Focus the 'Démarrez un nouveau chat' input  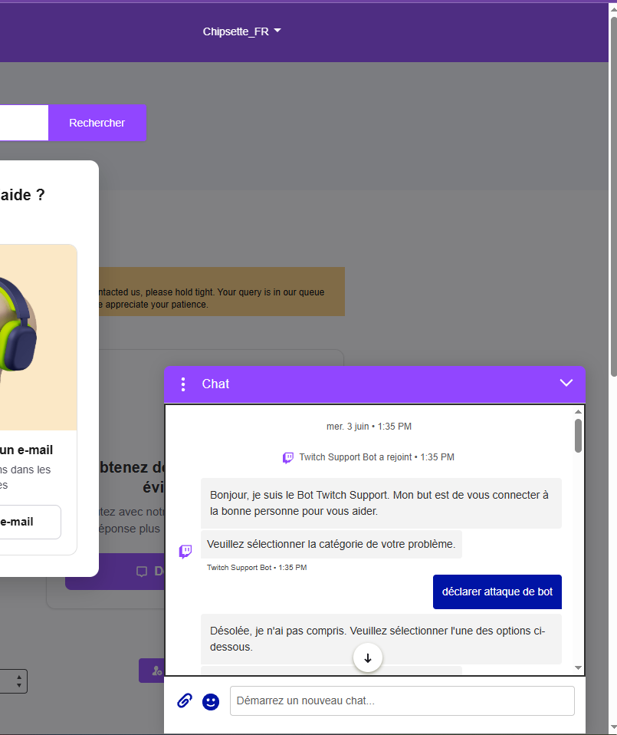point(402,700)
